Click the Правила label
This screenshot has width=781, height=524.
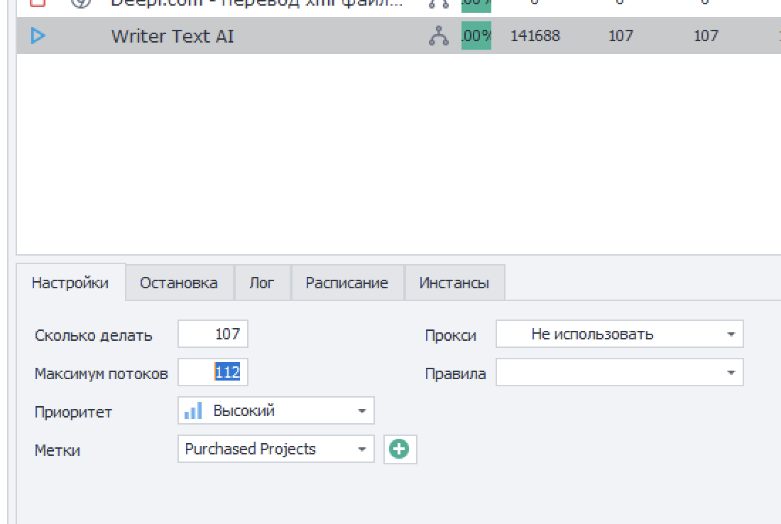[x=455, y=374]
